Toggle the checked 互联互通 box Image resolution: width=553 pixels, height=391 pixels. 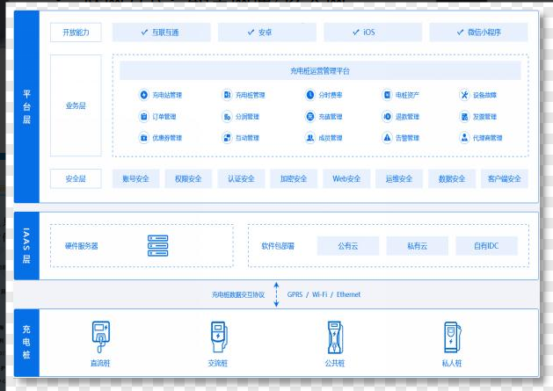click(162, 33)
